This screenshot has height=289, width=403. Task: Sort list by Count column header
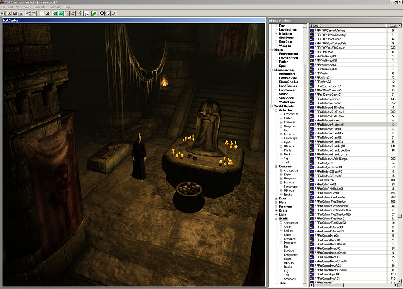coord(392,26)
